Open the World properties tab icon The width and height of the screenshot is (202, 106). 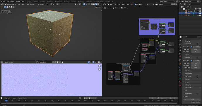tap(180, 56)
